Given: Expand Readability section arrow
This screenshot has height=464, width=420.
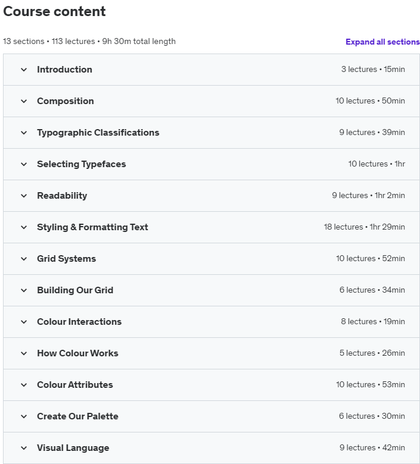Looking at the screenshot, I should (24, 196).
